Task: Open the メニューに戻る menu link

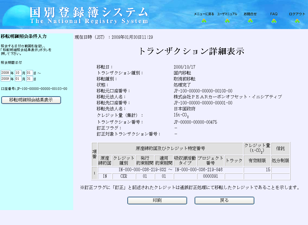Action: click(204, 14)
